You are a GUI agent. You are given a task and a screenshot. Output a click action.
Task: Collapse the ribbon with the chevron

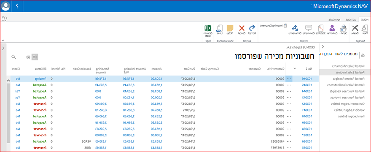(x=3, y=40)
